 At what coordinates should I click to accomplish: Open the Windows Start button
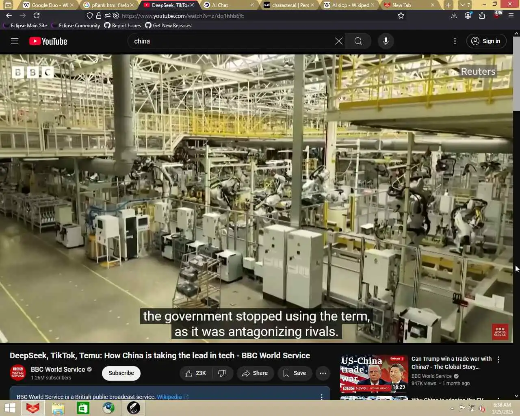(x=10, y=408)
